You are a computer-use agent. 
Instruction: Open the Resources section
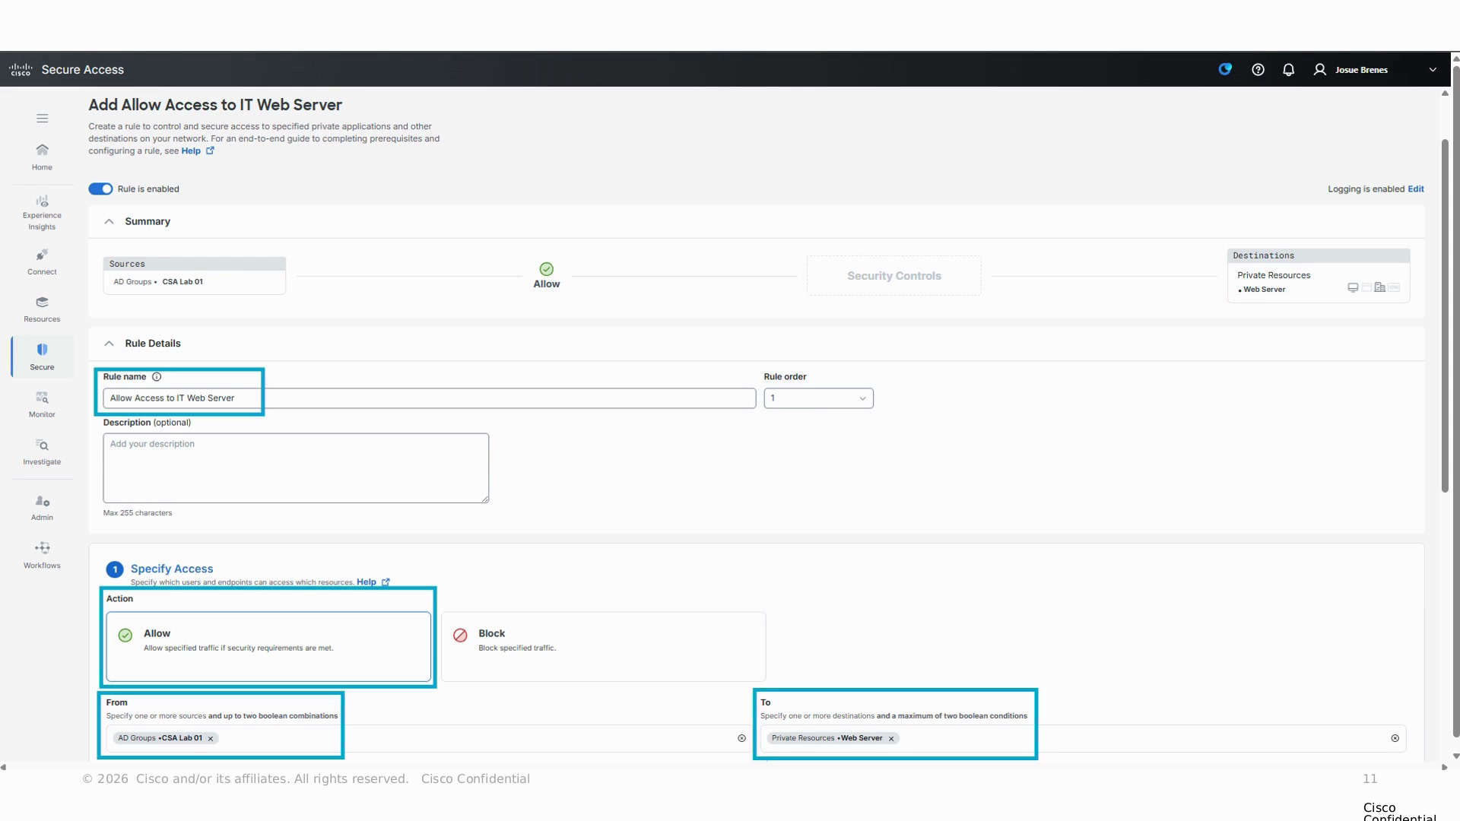click(42, 309)
